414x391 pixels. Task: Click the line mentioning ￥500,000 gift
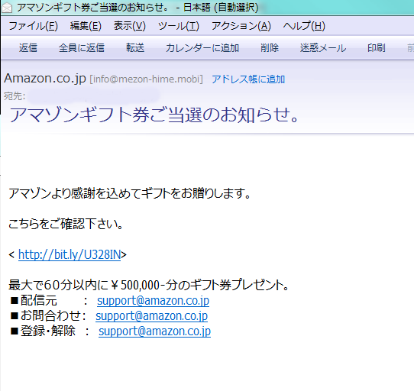(x=149, y=285)
